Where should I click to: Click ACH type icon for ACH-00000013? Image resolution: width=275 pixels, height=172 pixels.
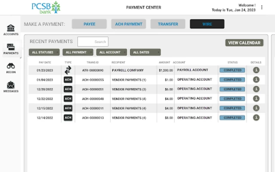68,117
